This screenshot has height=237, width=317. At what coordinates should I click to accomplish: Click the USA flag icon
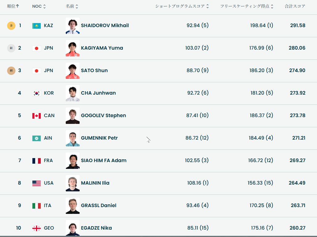(36, 183)
